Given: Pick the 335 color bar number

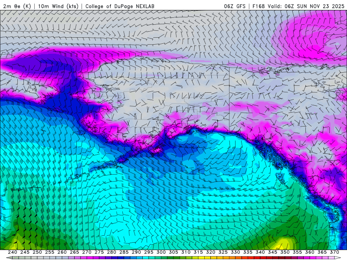Looking at the screenshot, I should [x=248, y=252].
